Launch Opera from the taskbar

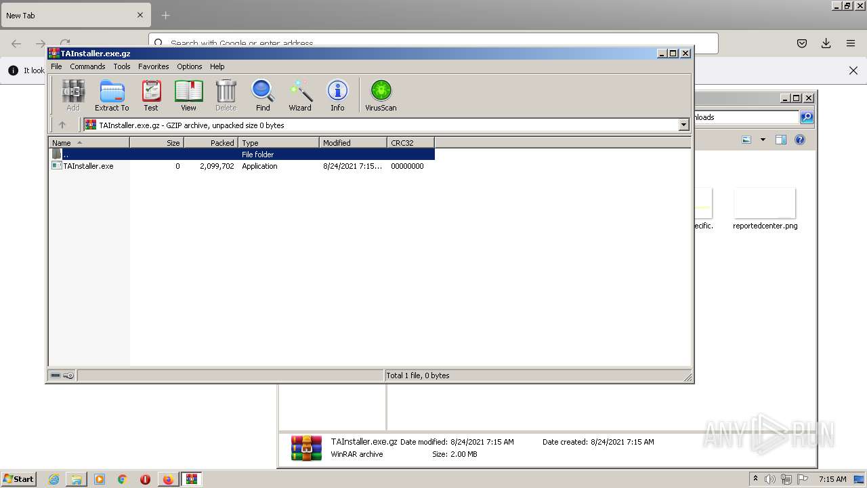[145, 479]
